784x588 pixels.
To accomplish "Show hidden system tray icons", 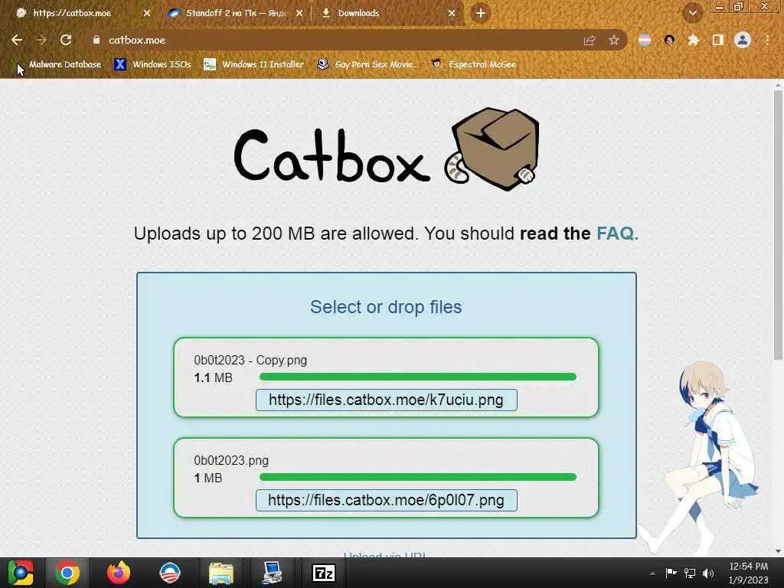I will [652, 573].
